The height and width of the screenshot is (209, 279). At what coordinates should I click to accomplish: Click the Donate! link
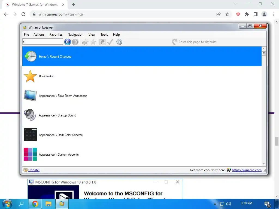pos(34,170)
